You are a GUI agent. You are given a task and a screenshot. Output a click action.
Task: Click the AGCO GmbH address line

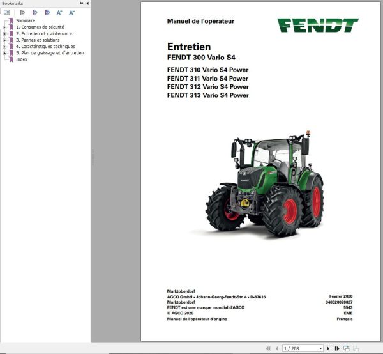pos(216,297)
